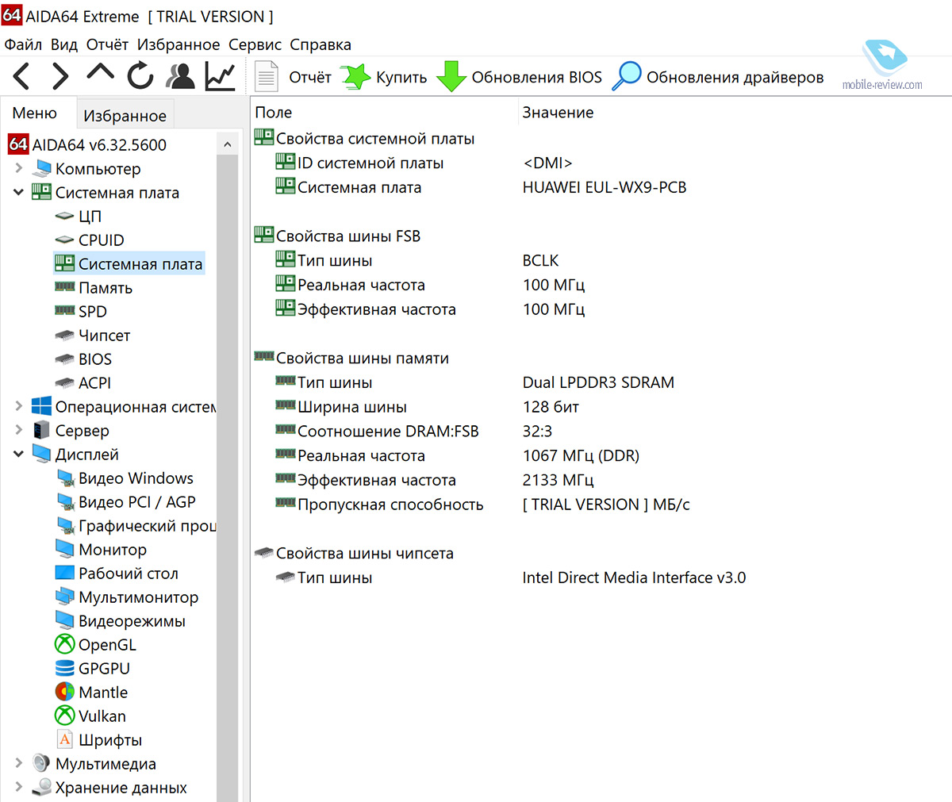This screenshot has width=952, height=802.
Task: Open the Справка menu
Action: click(x=321, y=44)
